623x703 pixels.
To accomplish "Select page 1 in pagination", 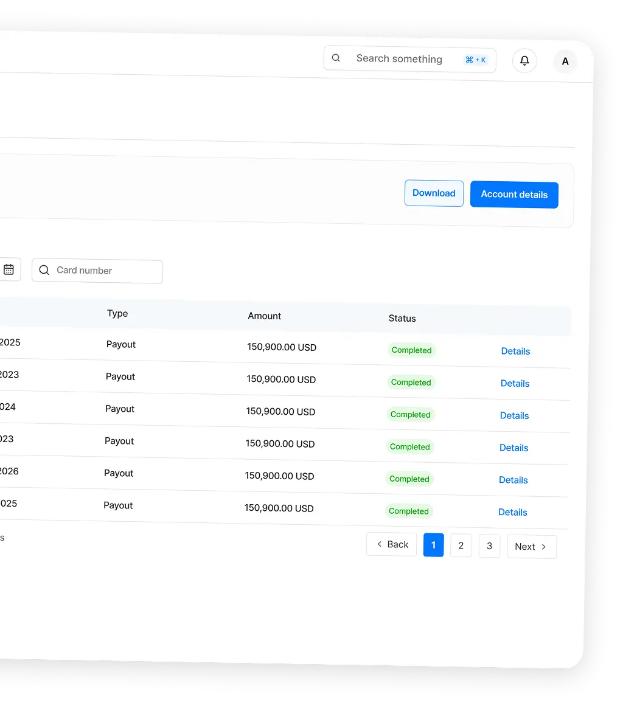I will coord(433,545).
